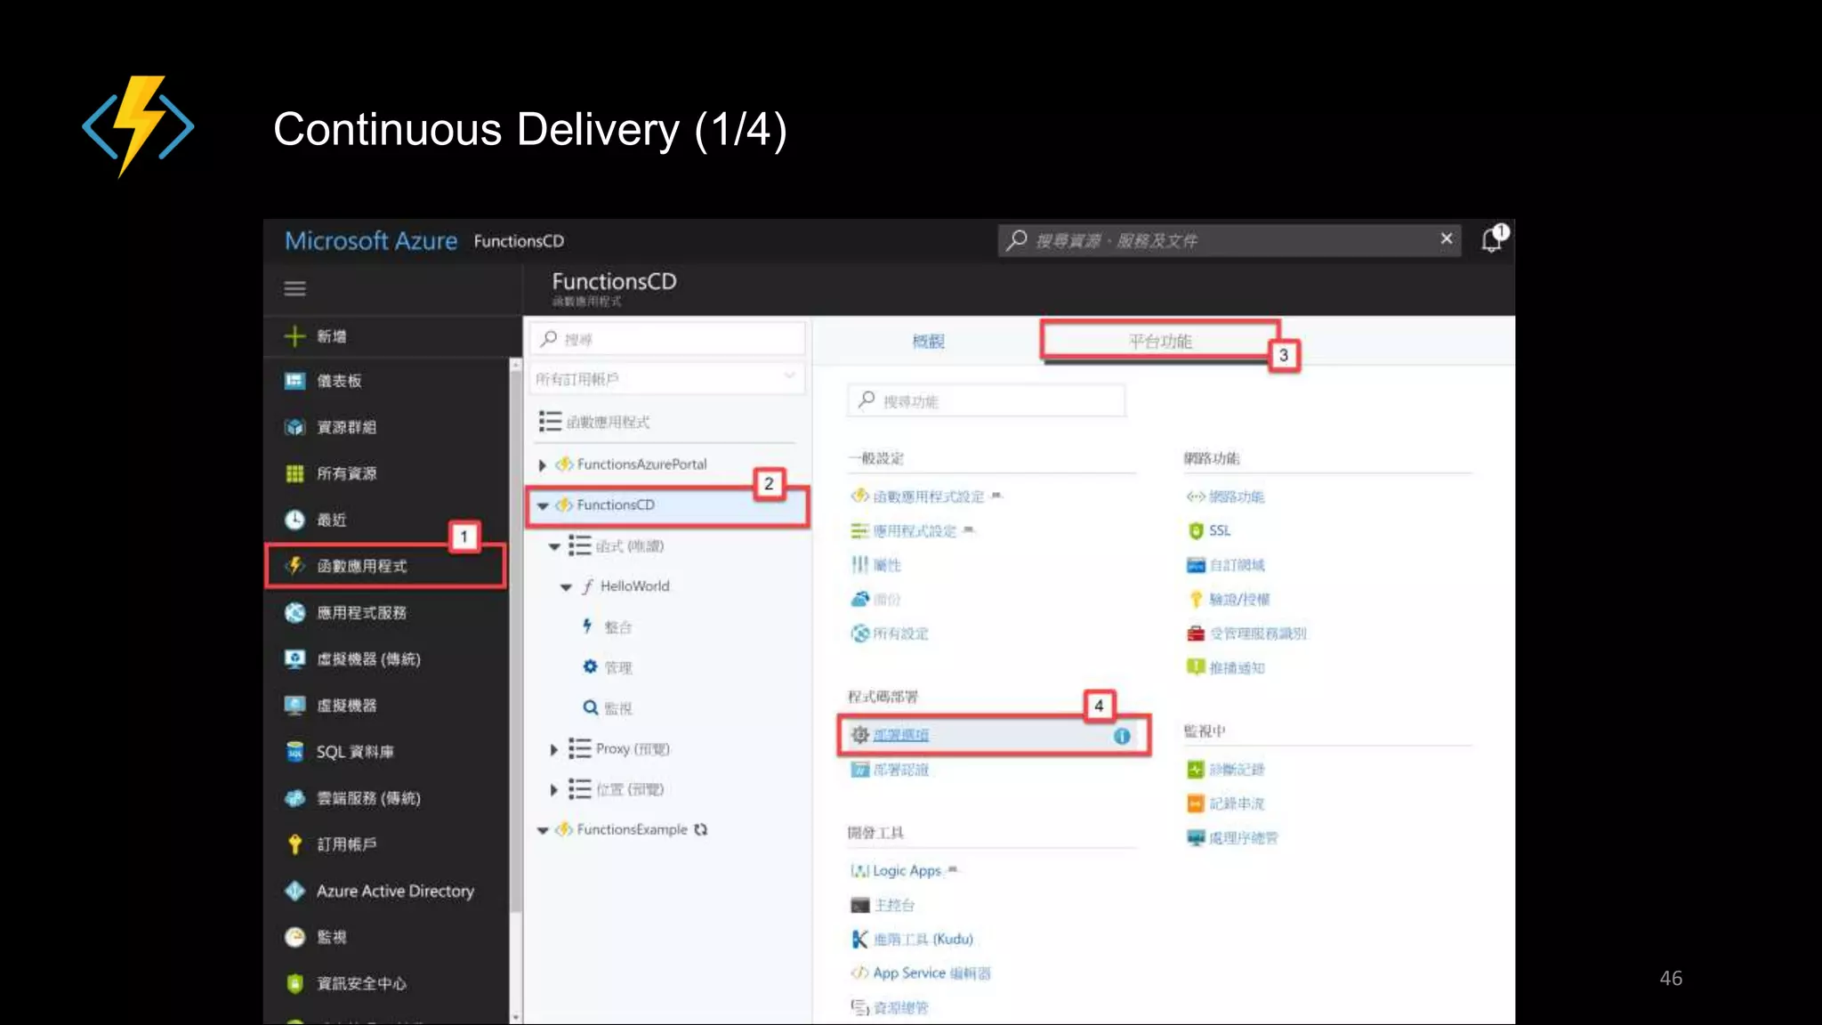
Task: Click refresh icon beside FunctionsExample
Action: point(701,829)
